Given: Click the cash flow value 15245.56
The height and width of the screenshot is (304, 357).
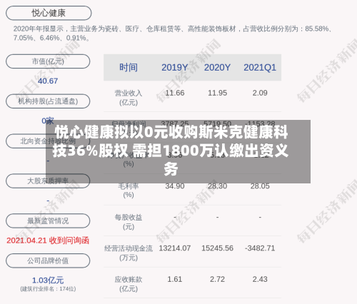Looking at the screenshot, I should click(x=217, y=248).
